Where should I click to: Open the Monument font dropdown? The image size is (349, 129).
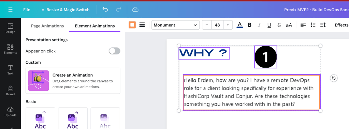(176, 25)
